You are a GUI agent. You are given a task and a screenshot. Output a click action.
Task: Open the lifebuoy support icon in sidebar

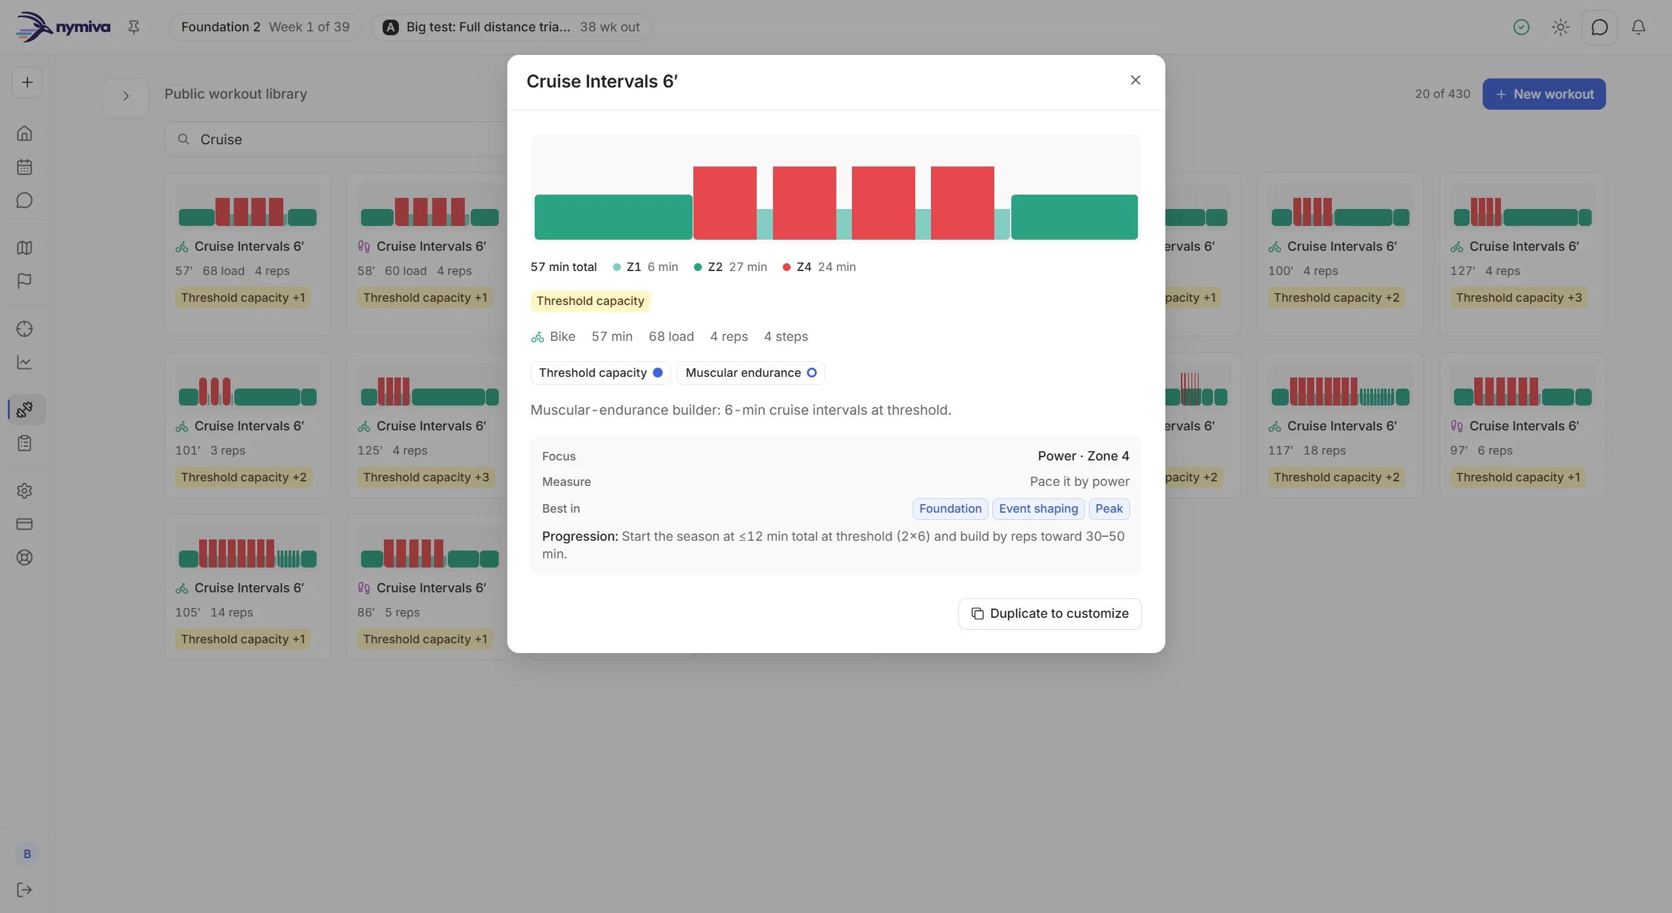(x=25, y=557)
